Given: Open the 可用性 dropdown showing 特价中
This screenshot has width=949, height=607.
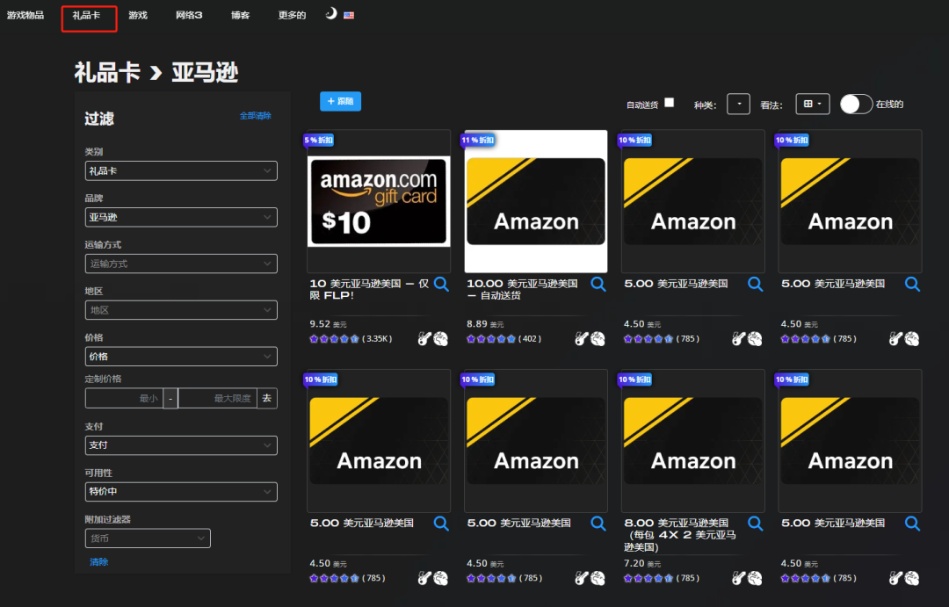Looking at the screenshot, I should (181, 491).
